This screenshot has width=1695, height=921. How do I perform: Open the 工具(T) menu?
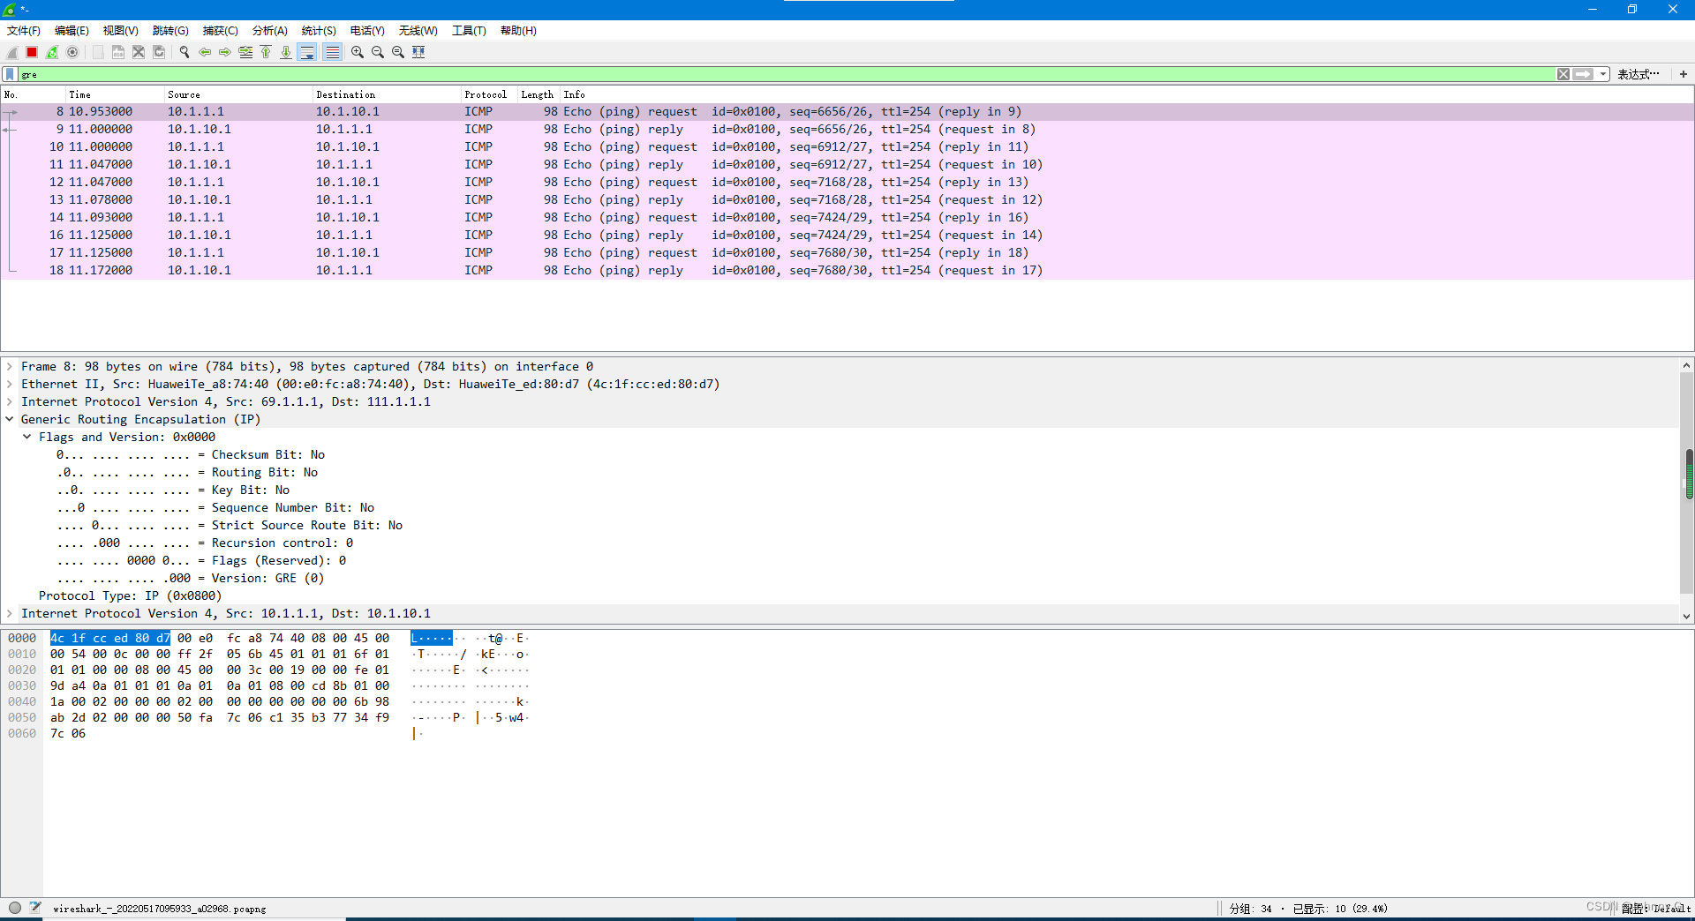[469, 30]
